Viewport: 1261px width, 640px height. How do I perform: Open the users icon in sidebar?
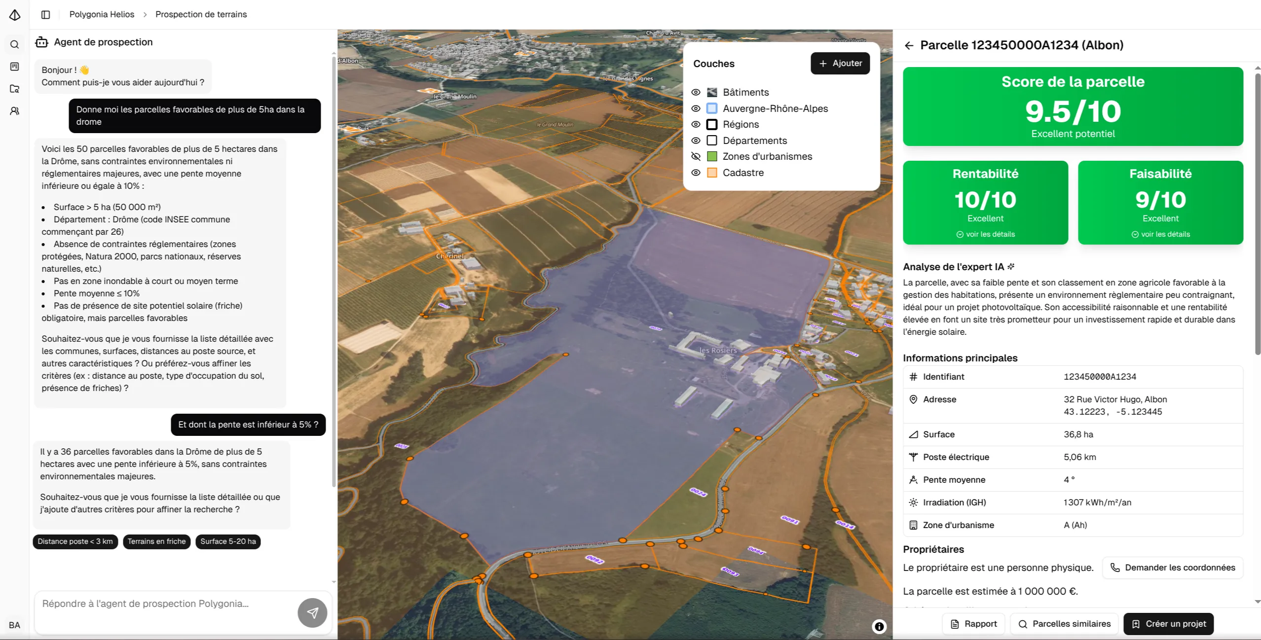(x=15, y=111)
